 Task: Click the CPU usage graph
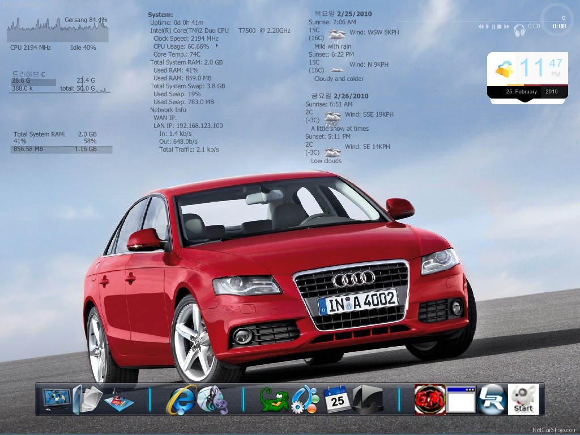[x=57, y=29]
